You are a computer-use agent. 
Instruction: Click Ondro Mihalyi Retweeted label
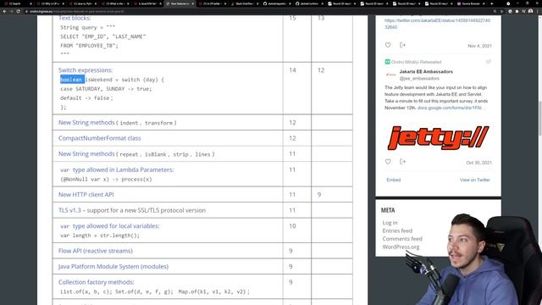coord(416,62)
